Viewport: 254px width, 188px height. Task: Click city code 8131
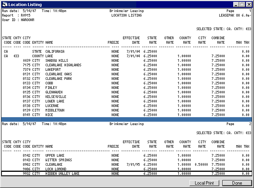point(26,74)
